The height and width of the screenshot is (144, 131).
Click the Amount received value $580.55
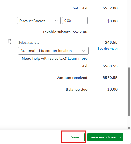[110, 78]
